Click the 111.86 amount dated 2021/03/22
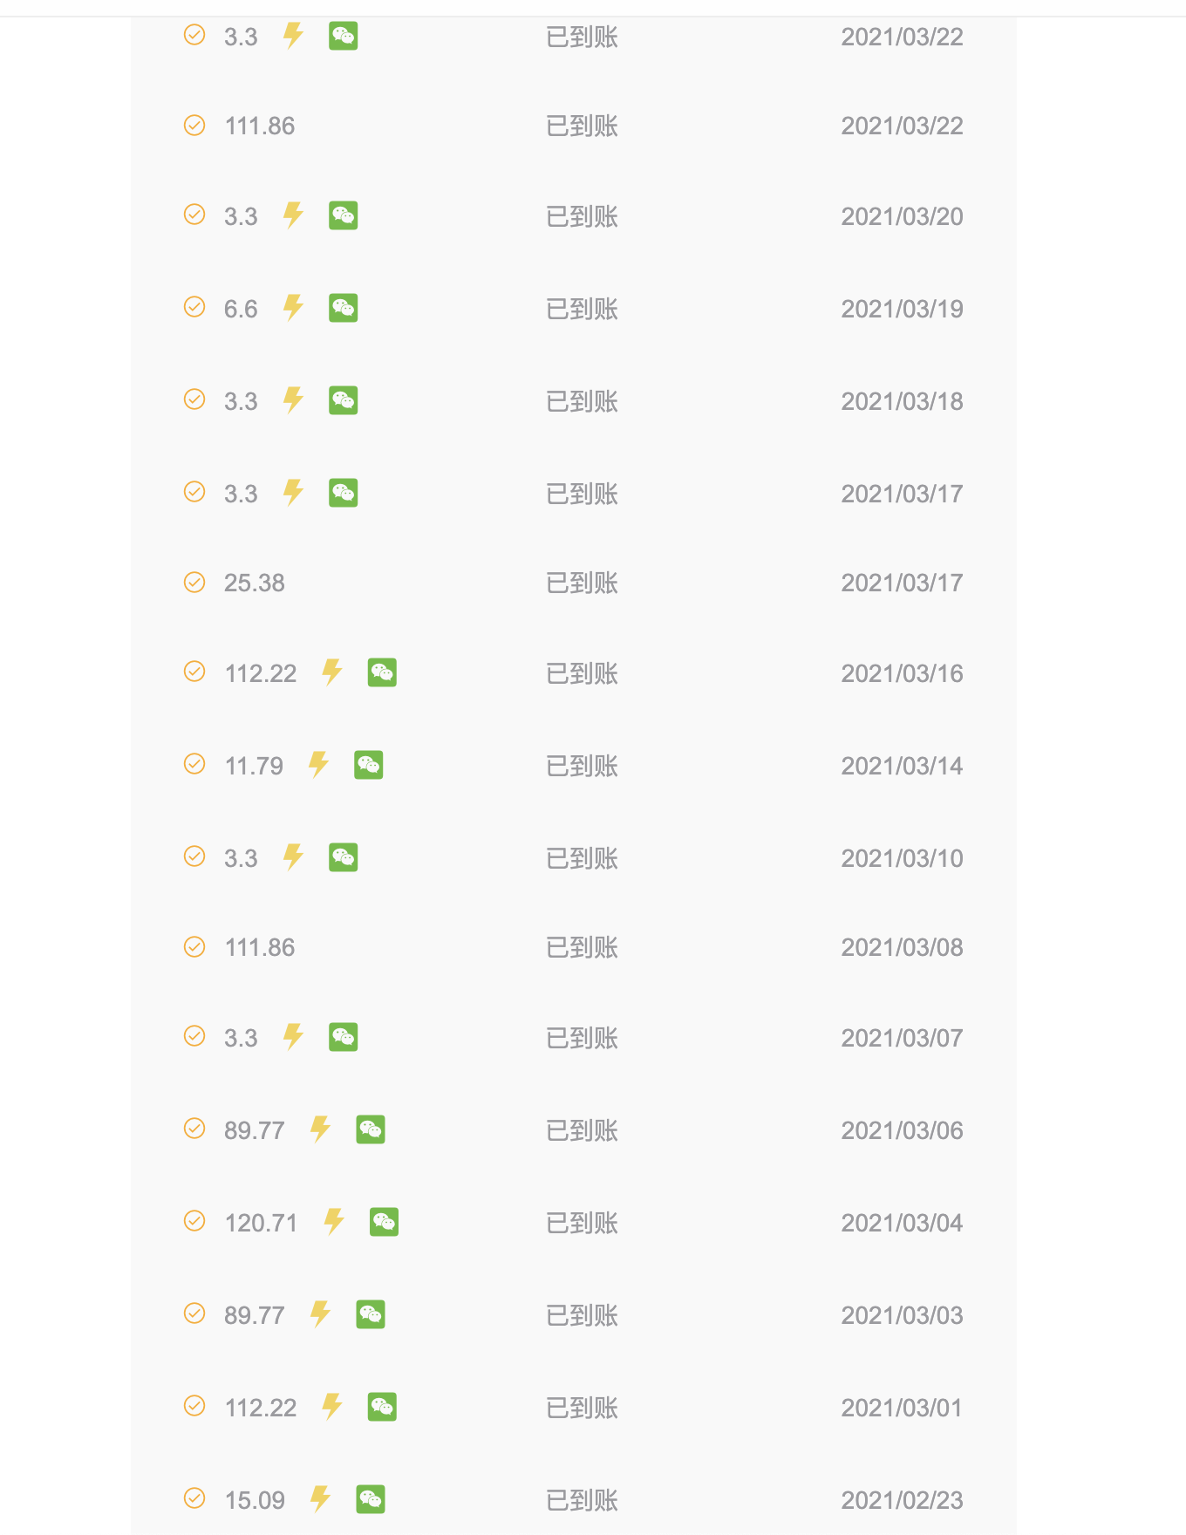1186x1535 pixels. (x=260, y=126)
